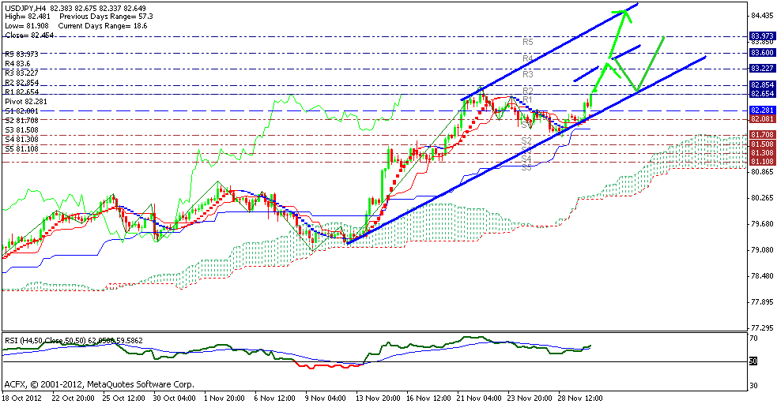Click the gray R3 resistance chart label
The image size is (777, 404).
tap(528, 73)
